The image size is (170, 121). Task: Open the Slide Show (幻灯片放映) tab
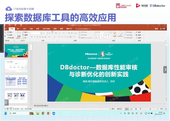[x=46, y=29]
